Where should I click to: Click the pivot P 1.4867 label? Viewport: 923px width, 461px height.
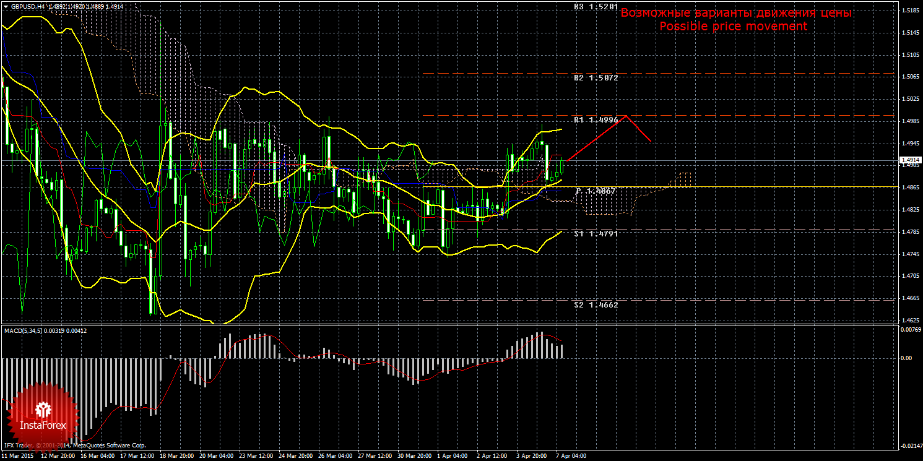pos(596,191)
